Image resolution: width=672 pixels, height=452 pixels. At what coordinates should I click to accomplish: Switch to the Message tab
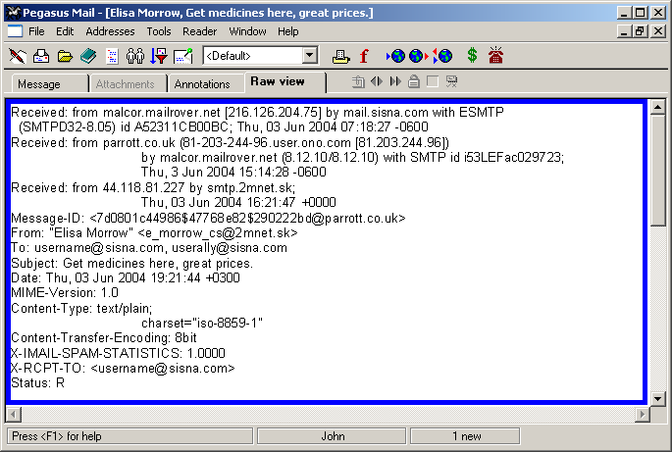pyautogui.click(x=39, y=84)
